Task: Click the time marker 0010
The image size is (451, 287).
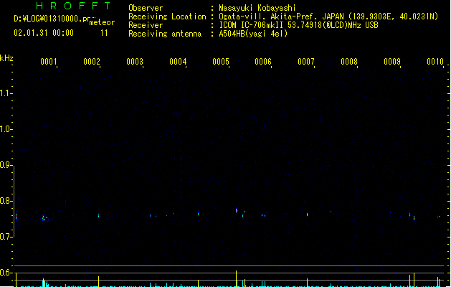Action: click(x=435, y=62)
